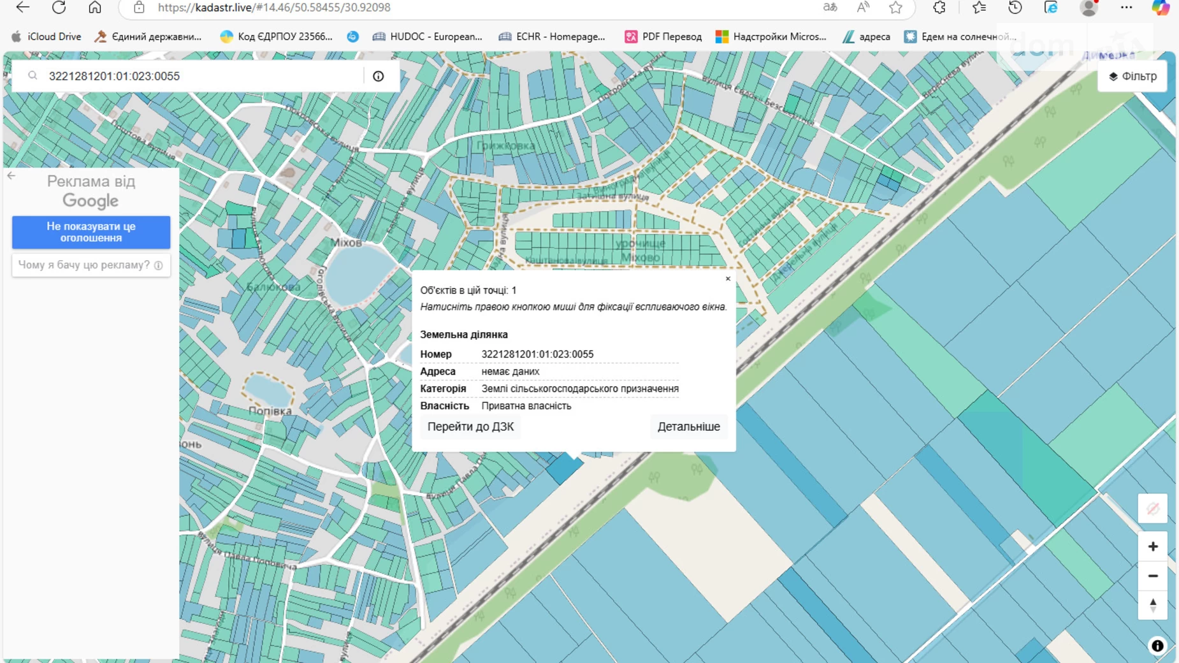Close the parcel popup with the x

[728, 279]
